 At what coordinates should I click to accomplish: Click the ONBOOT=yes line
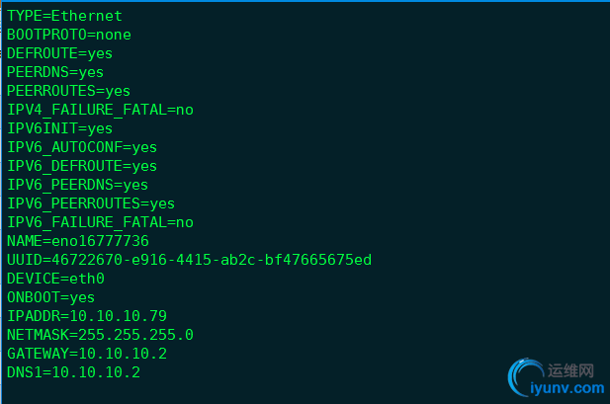[51, 297]
